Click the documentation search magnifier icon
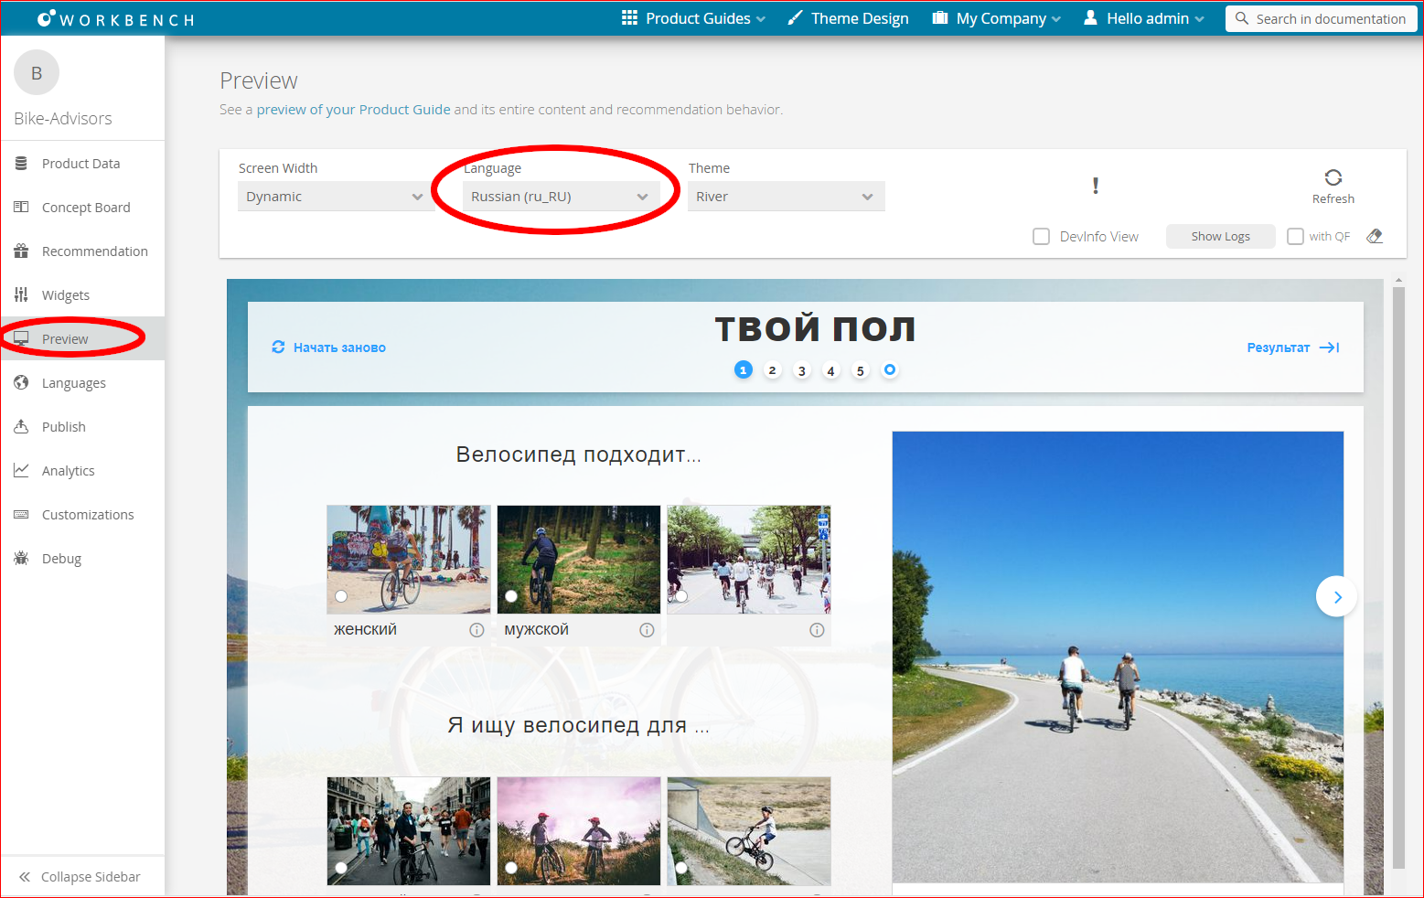1424x898 pixels. [x=1242, y=18]
